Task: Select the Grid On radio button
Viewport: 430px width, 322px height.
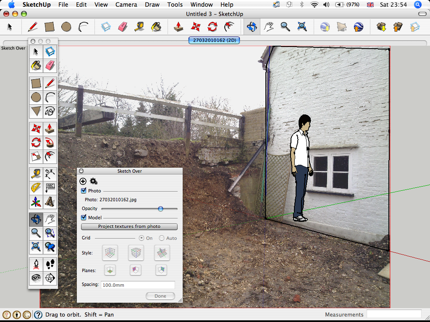Action: 142,238
